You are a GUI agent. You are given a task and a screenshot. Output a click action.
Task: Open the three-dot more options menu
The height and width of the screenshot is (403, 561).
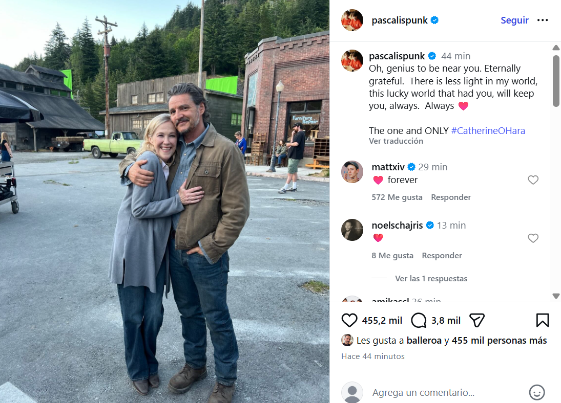click(x=543, y=20)
